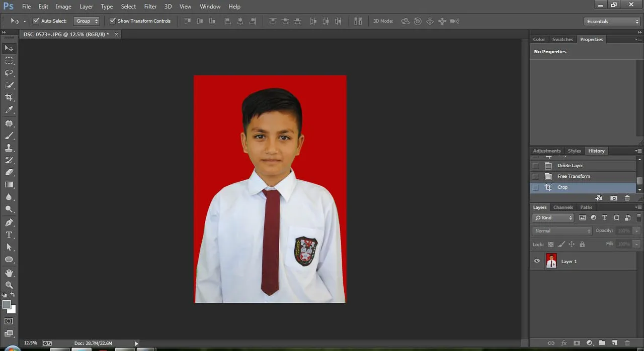Screen dimensions: 644x351
Task: Set history brush source for Crop state
Action: point(535,187)
